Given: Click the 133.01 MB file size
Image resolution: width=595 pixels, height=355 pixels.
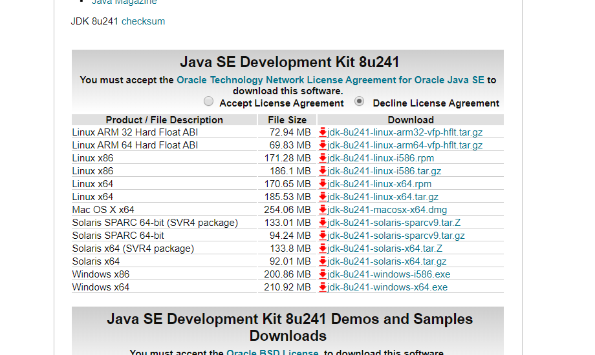Looking at the screenshot, I should [287, 223].
